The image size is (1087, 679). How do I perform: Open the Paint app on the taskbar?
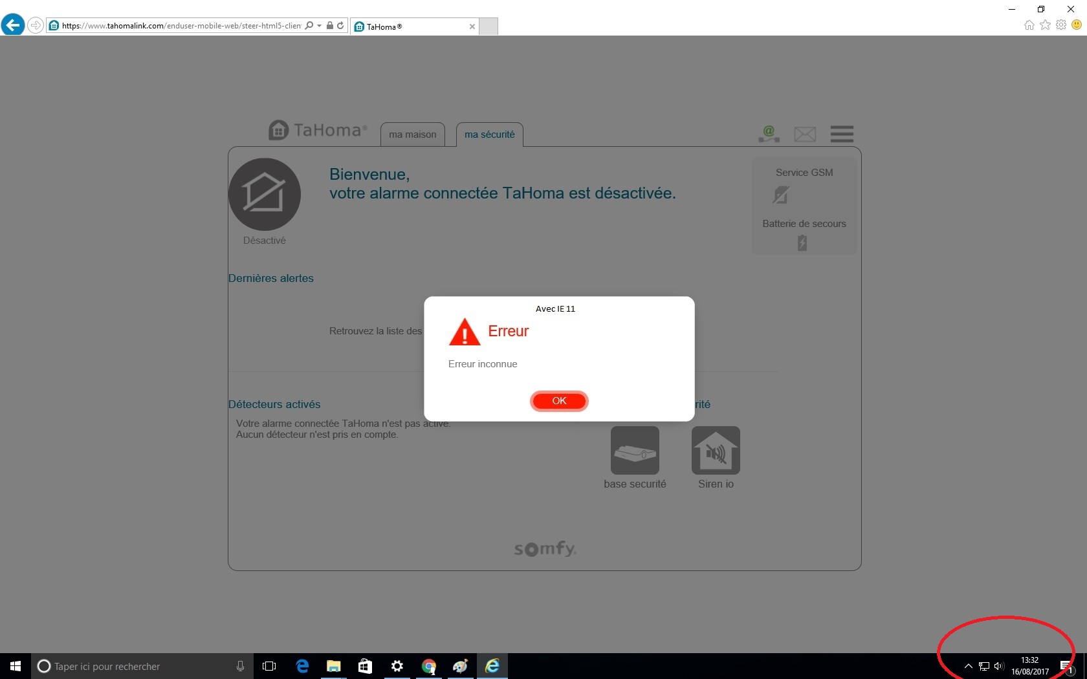coord(461,666)
